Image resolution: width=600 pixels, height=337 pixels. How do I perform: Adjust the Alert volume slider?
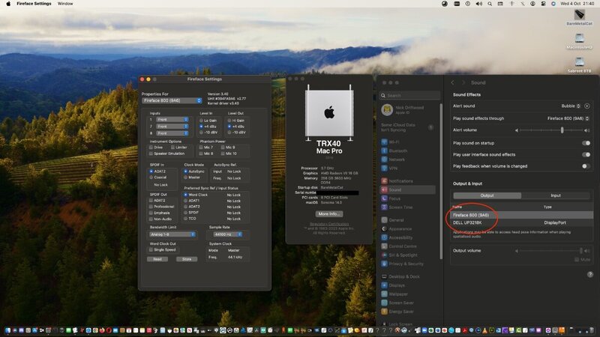coord(551,130)
